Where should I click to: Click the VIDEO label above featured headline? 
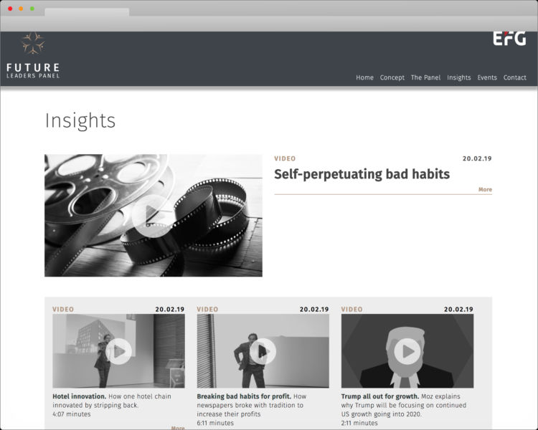[285, 158]
